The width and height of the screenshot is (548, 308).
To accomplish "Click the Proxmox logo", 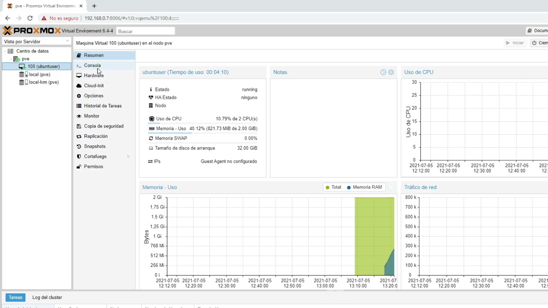I will (32, 31).
